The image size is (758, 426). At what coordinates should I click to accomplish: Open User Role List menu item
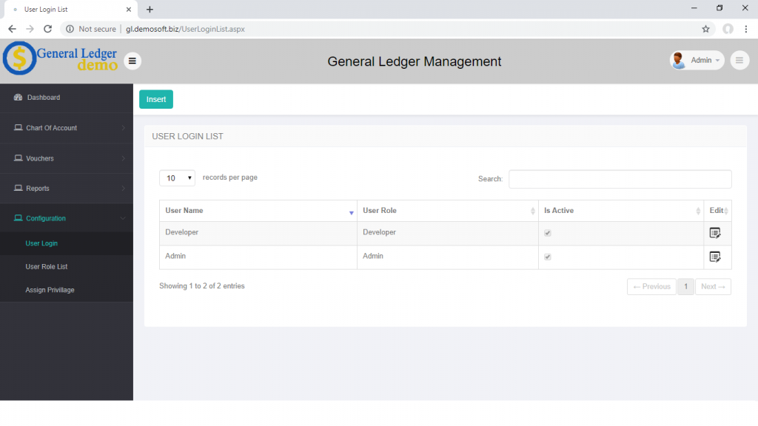pos(47,266)
